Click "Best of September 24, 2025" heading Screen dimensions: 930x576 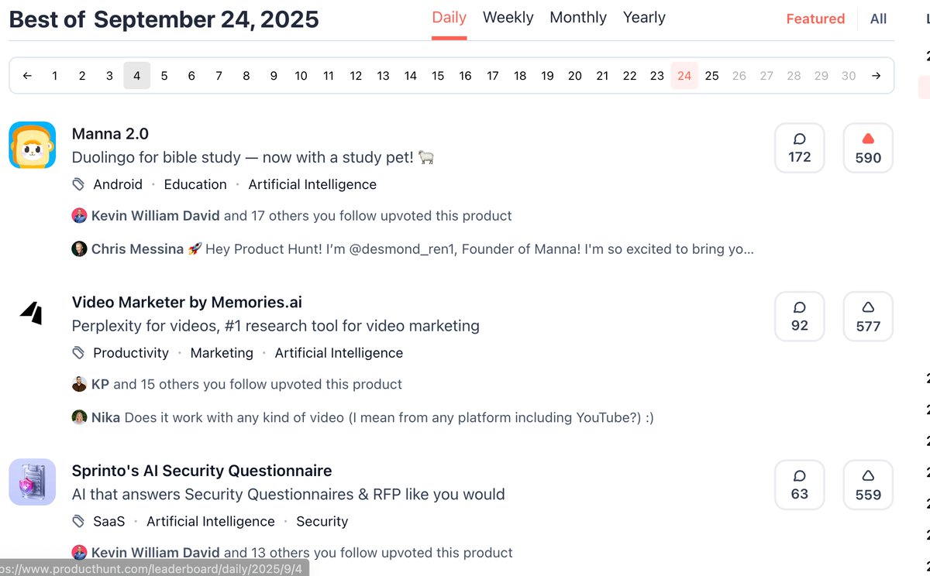click(x=164, y=19)
